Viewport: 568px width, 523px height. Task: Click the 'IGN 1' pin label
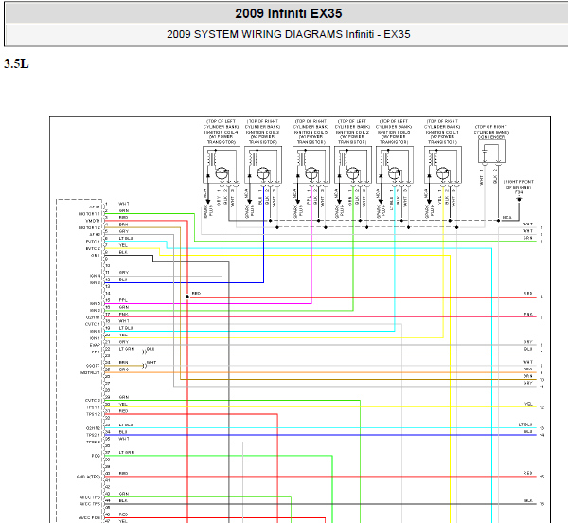[x=95, y=338]
